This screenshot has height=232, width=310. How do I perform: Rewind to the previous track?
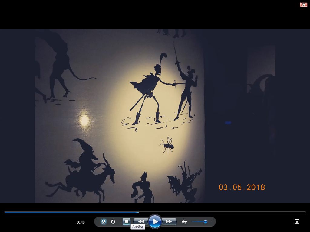click(x=141, y=221)
